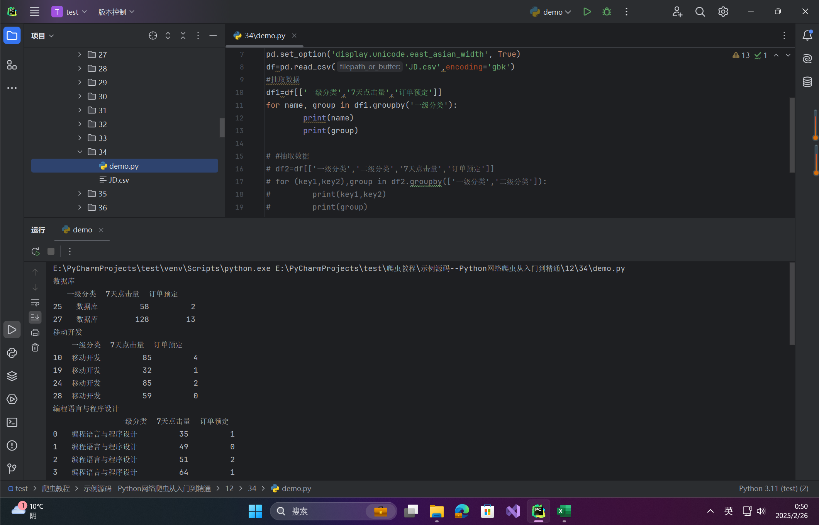Toggle soft-wrap in console

35,302
